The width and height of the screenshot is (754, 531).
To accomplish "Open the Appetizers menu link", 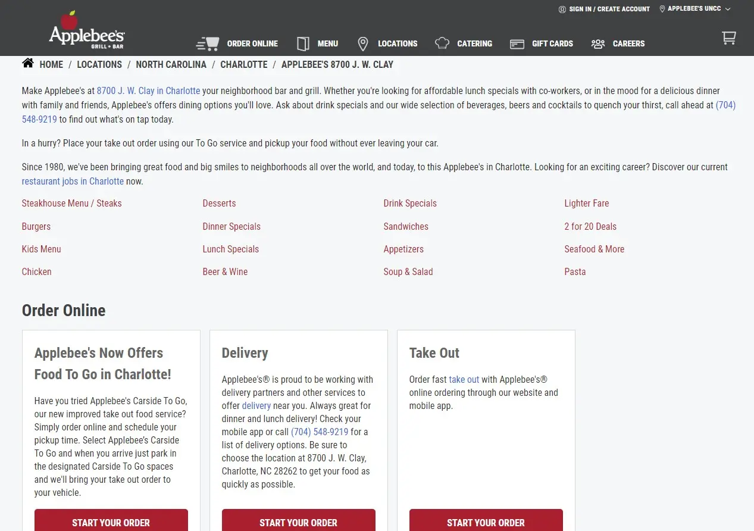I will (403, 249).
